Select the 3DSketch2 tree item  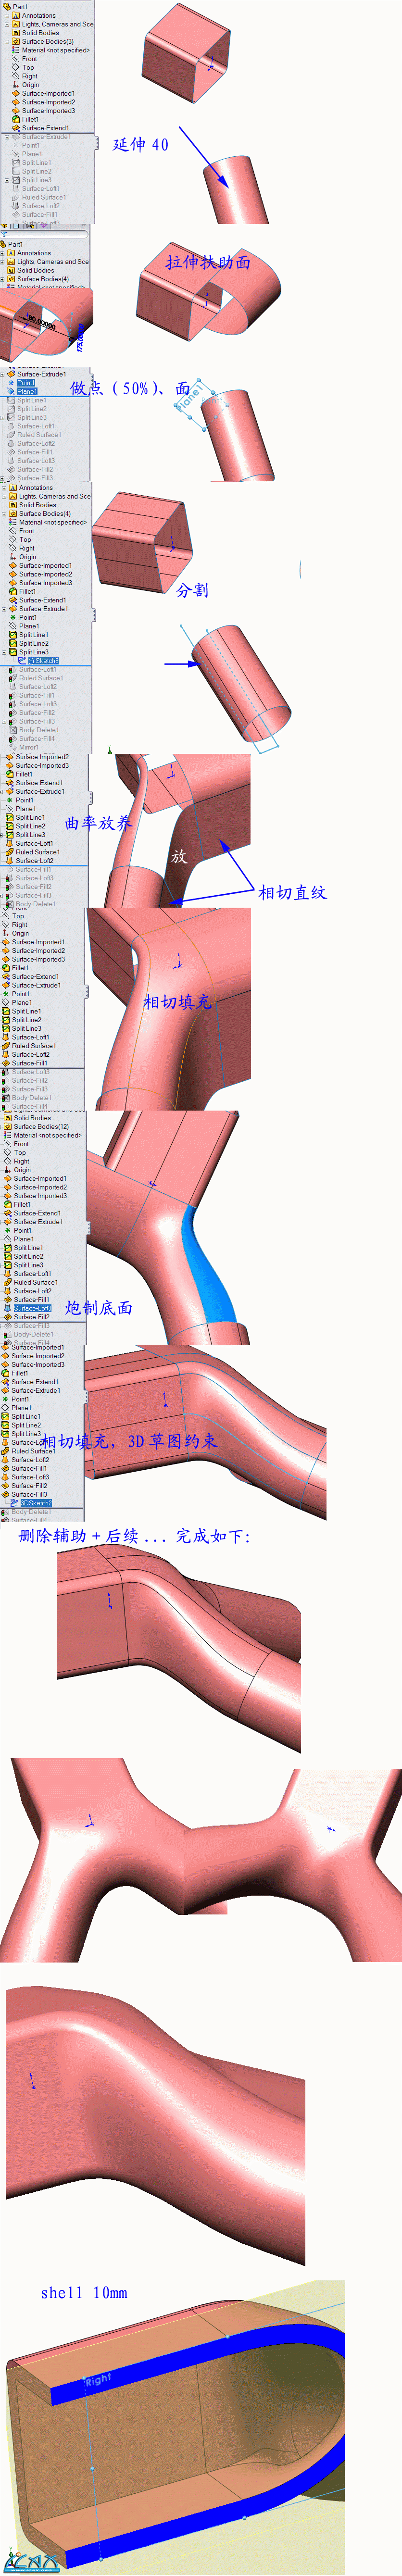[x=36, y=1502]
